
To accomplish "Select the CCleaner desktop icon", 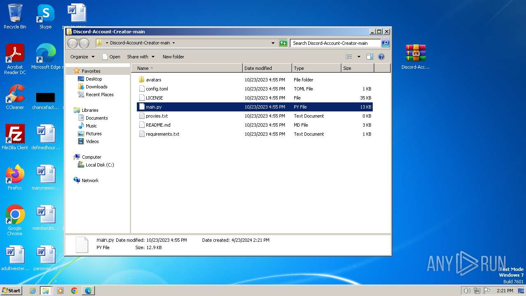I will 15,97.
